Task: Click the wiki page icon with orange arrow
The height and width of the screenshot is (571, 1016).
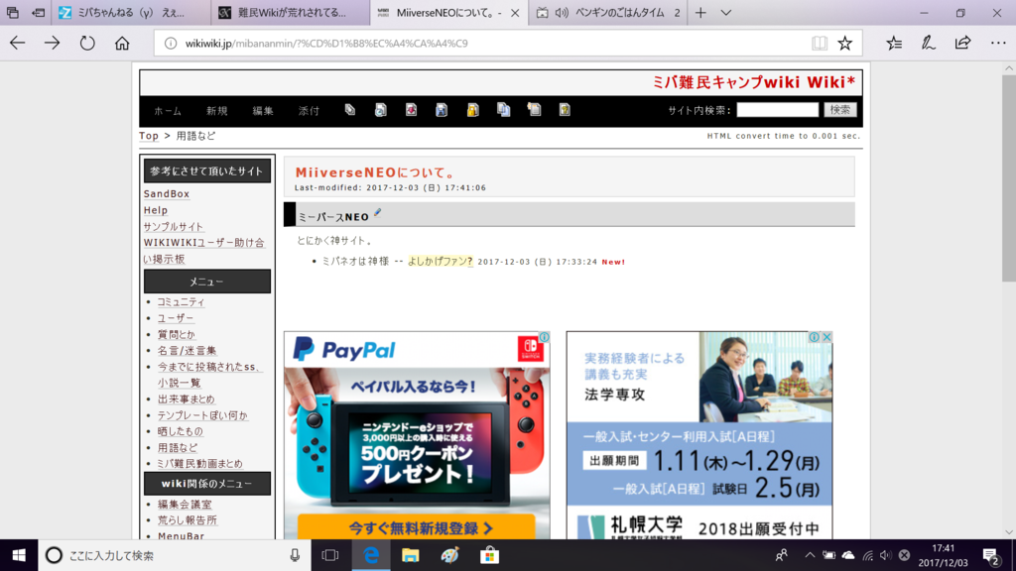Action: pyautogui.click(x=534, y=110)
